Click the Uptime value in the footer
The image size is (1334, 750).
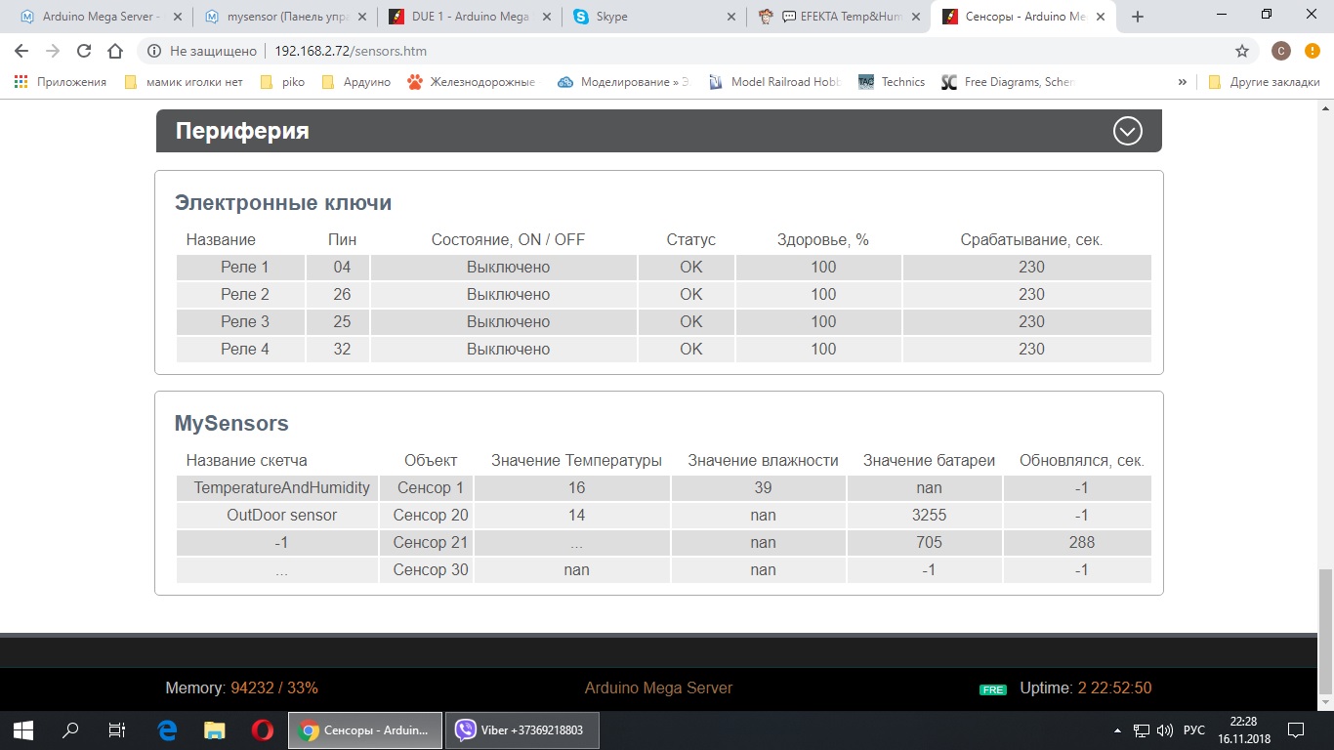pyautogui.click(x=1115, y=688)
